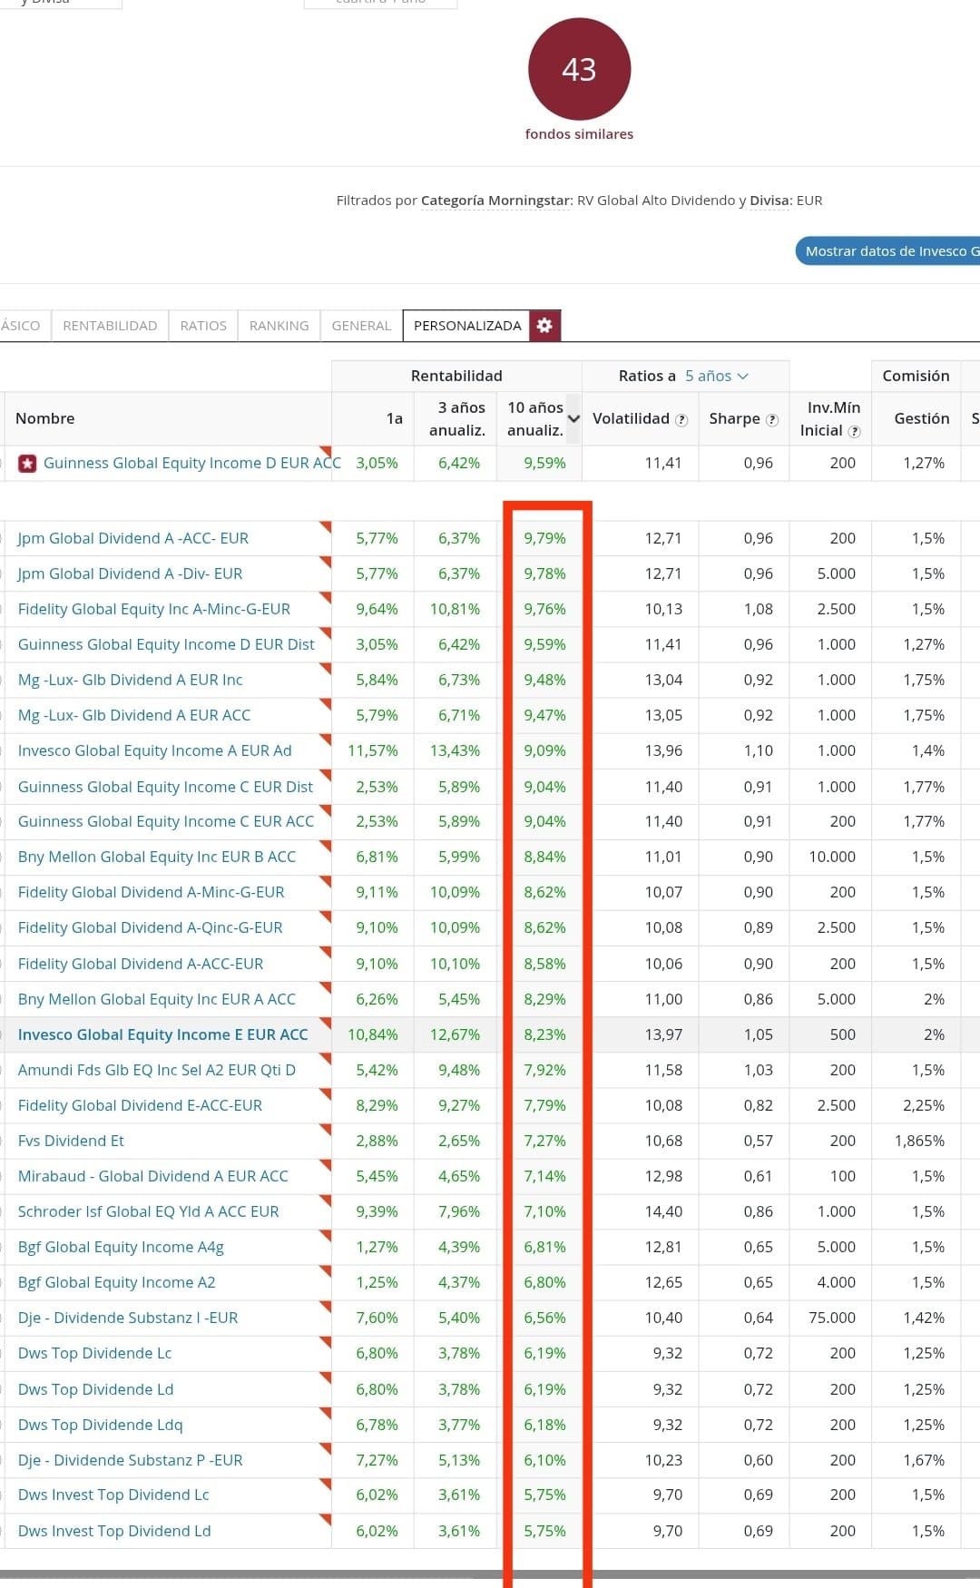The height and width of the screenshot is (1588, 980).
Task: Open Bgf Global Equity Income A4g
Action: click(x=121, y=1247)
